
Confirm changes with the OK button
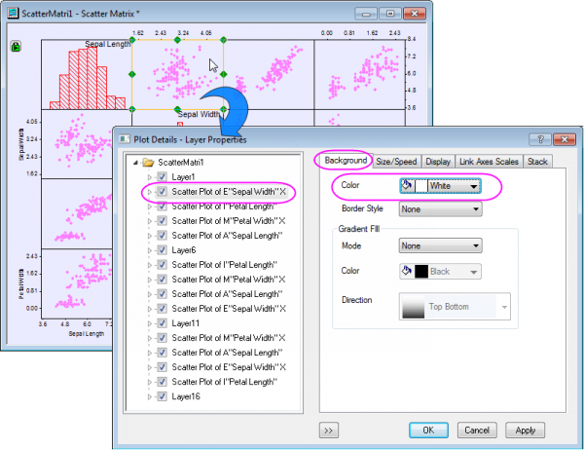(428, 431)
